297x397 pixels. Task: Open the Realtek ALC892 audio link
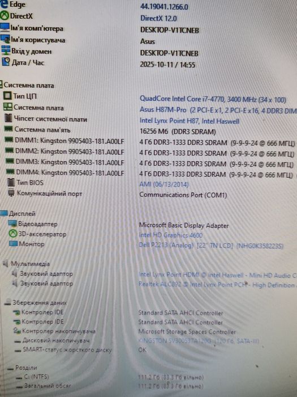[x=218, y=285]
